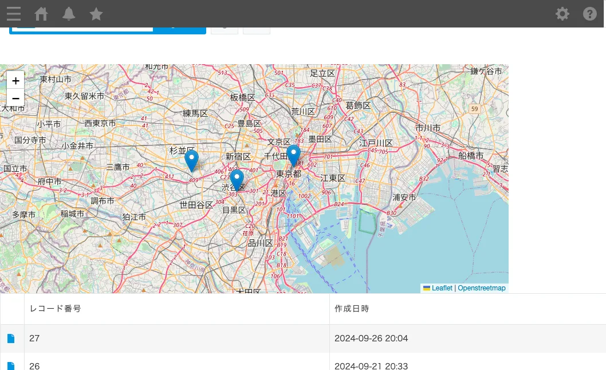The image size is (606, 370).
Task: Click the record number 26 cell
Action: [176, 362]
